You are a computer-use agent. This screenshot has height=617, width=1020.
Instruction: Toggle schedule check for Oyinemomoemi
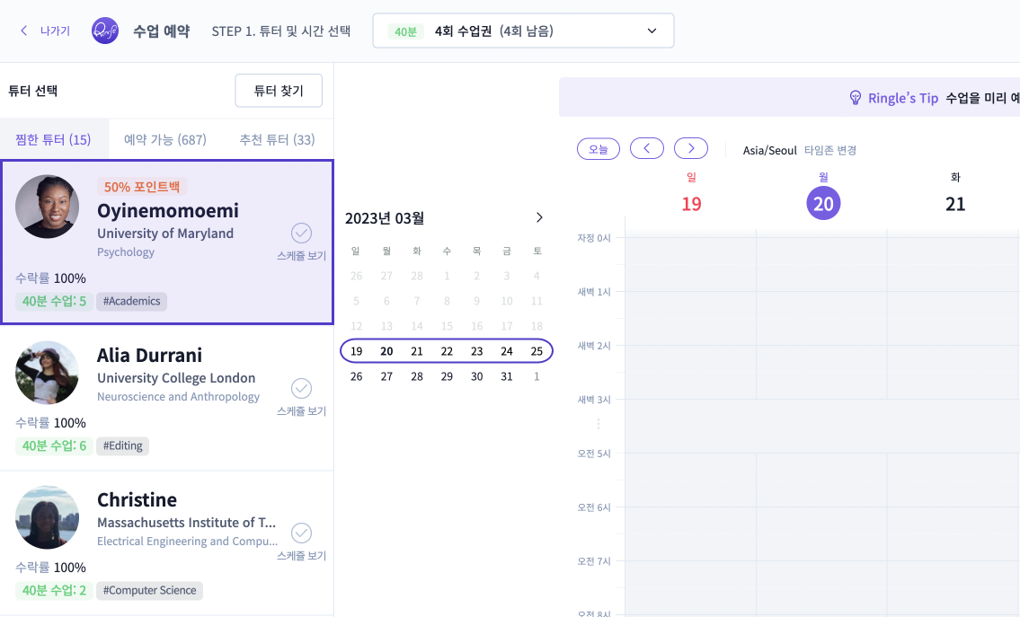301,233
